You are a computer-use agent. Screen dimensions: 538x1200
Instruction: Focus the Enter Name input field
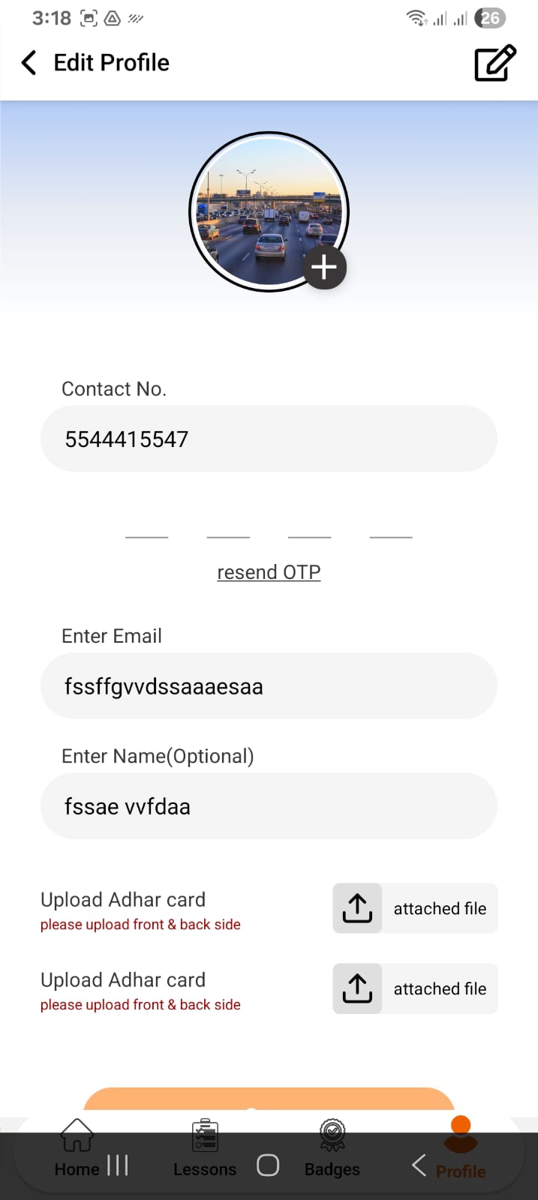tap(269, 806)
